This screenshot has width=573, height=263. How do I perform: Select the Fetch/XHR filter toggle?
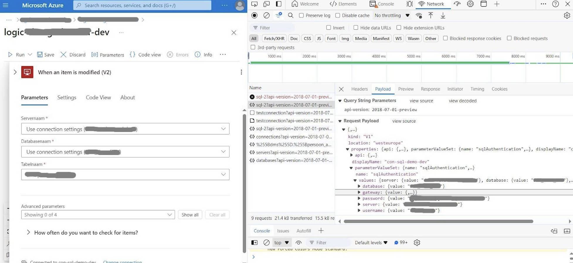click(274, 38)
